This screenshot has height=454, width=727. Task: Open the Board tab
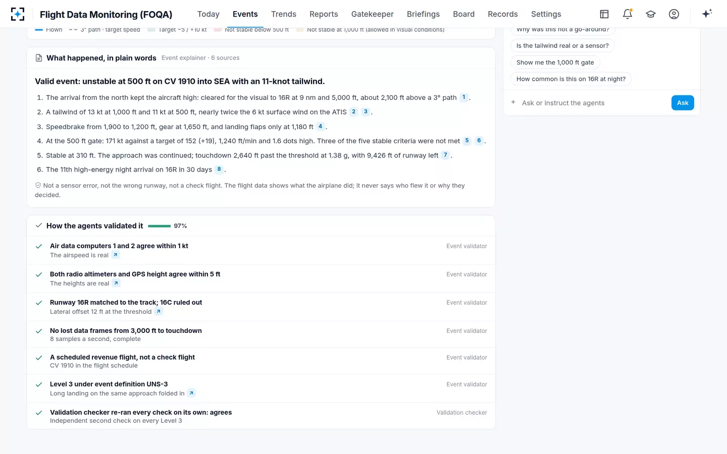click(464, 14)
